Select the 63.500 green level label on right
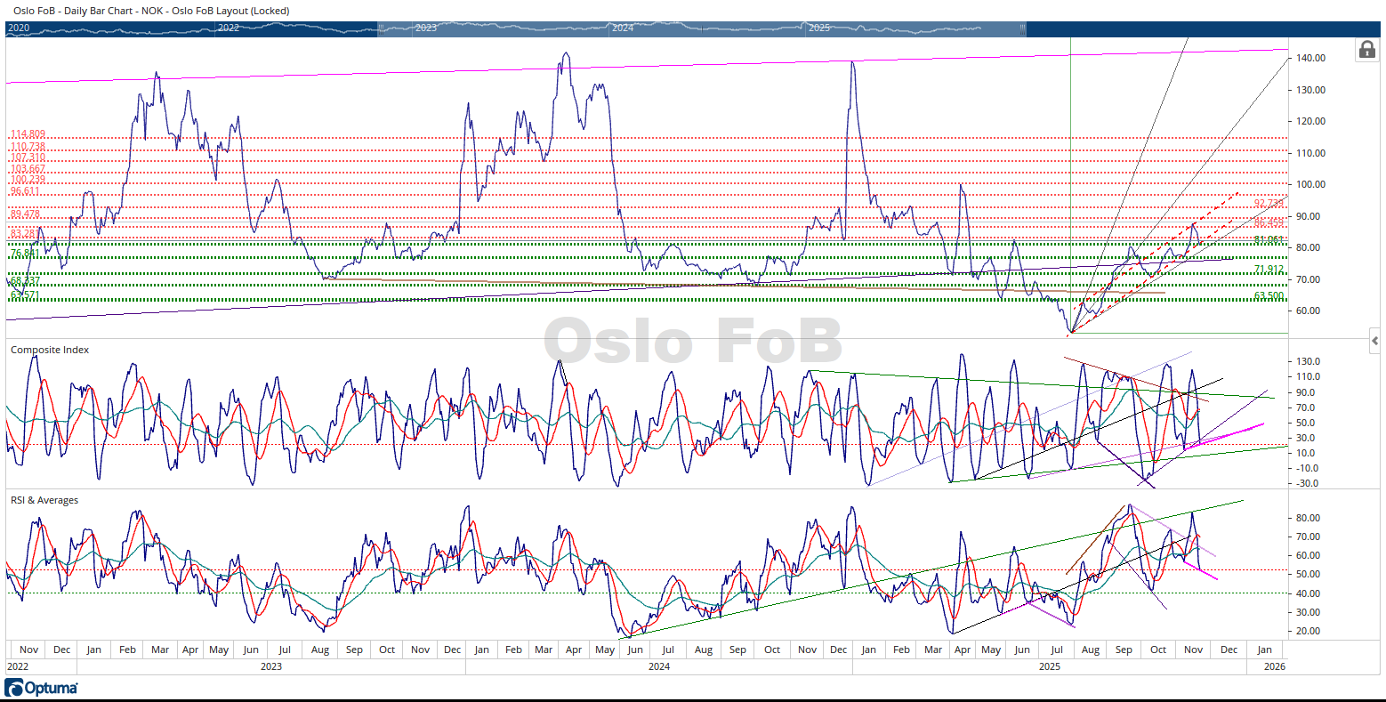This screenshot has height=702, width=1386. click(x=1269, y=295)
